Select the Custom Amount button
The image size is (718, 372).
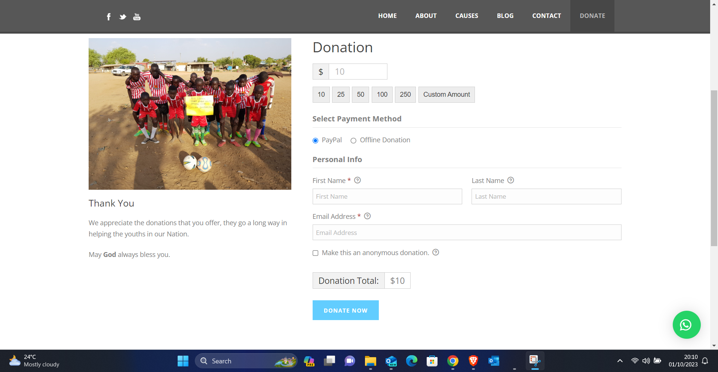coord(447,95)
